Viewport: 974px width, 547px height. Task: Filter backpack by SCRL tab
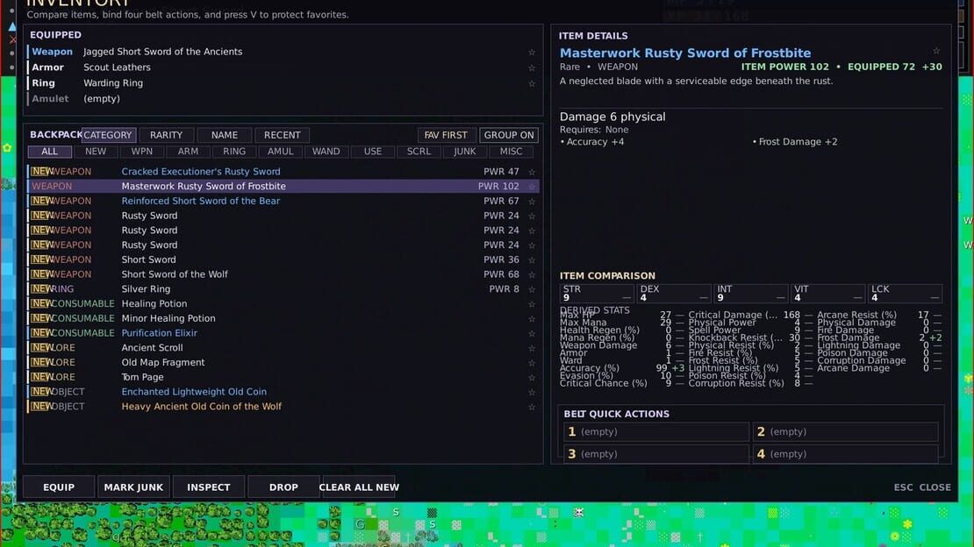coord(419,152)
